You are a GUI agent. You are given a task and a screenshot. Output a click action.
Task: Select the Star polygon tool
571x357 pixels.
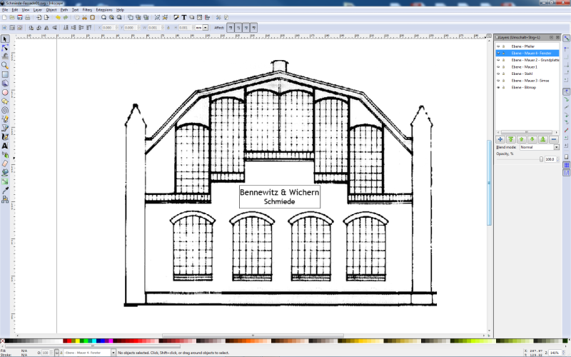point(5,101)
